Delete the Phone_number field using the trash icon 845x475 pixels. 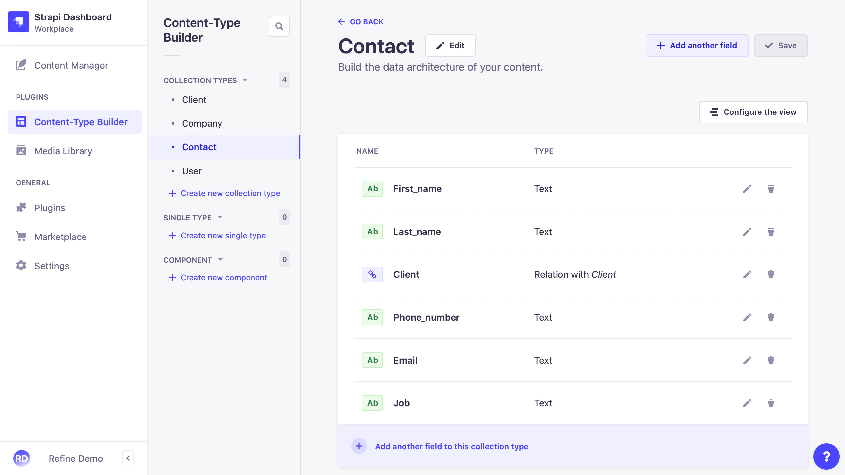pyautogui.click(x=771, y=317)
